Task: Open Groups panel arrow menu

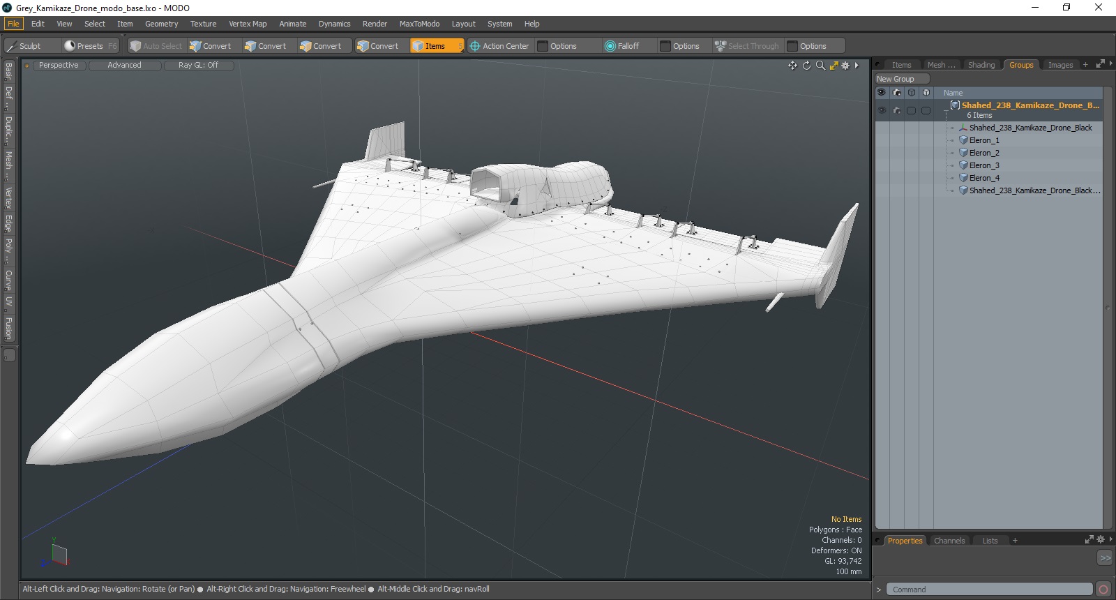Action: [1110, 64]
